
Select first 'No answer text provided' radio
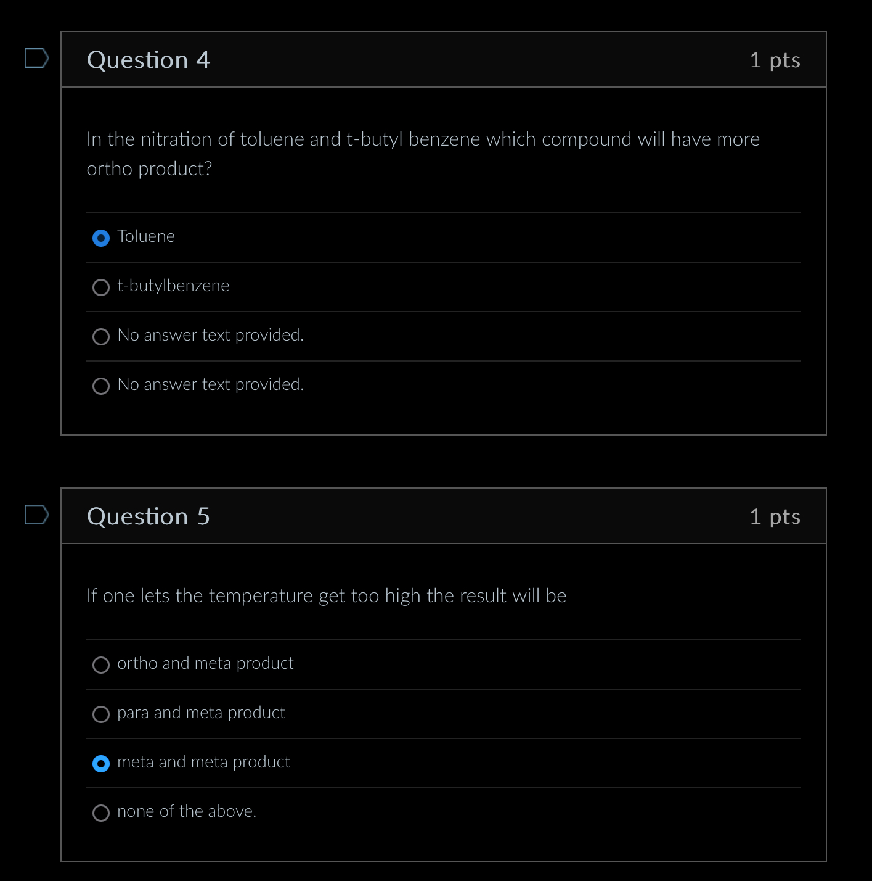click(x=101, y=336)
